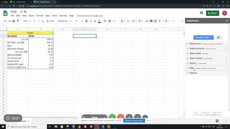Open the Add-ons menu
The image size is (230, 129).
click(63, 16)
